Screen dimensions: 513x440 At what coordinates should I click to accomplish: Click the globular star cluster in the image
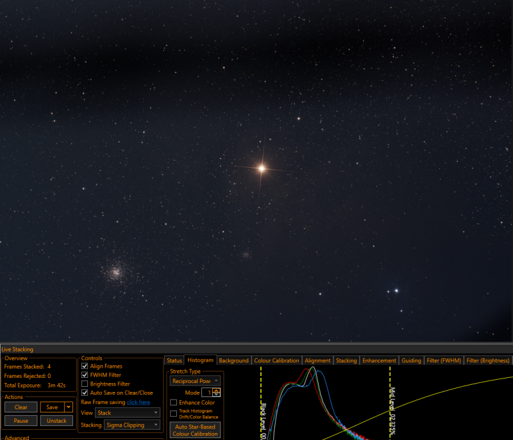pos(115,272)
